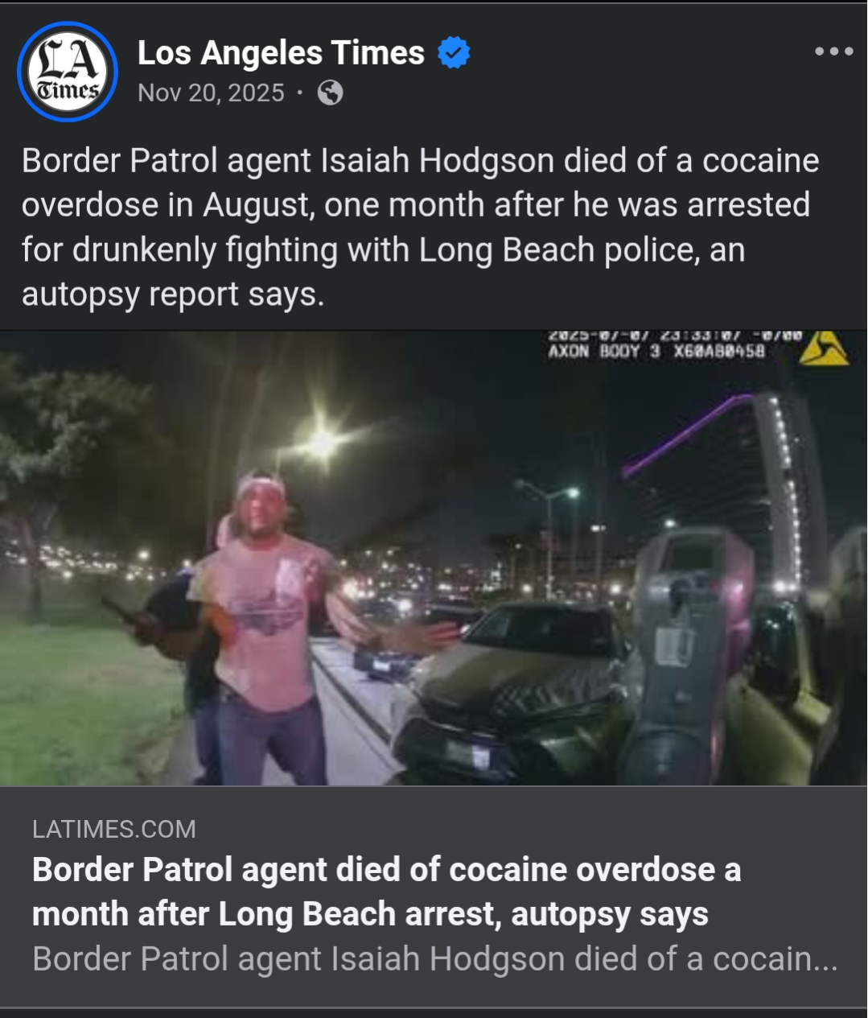The width and height of the screenshot is (868, 1018).
Task: Click the post caption about Isaiah Hodgson
Action: pyautogui.click(x=420, y=228)
